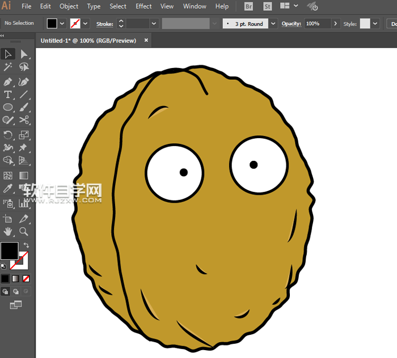Open fill color dropdown in control bar

(x=62, y=24)
